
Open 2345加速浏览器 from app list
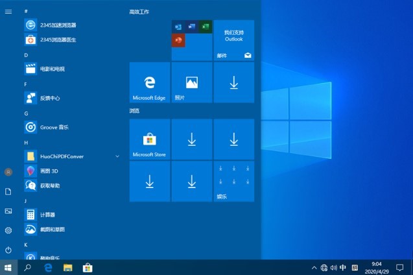(x=58, y=25)
